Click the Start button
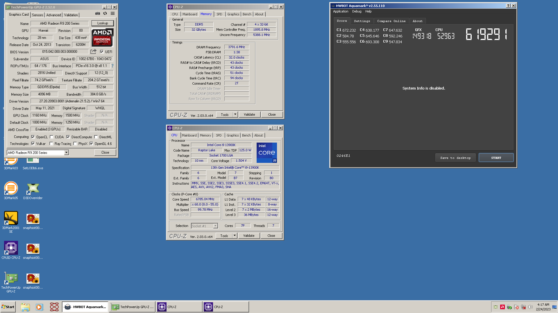Image resolution: width=558 pixels, height=313 pixels. 8,307
